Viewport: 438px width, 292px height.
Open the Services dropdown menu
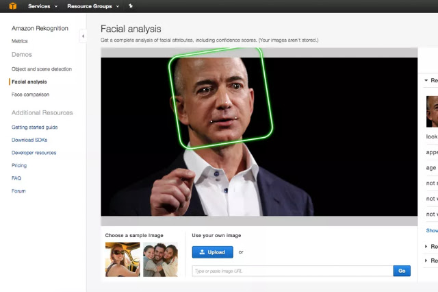click(x=42, y=6)
